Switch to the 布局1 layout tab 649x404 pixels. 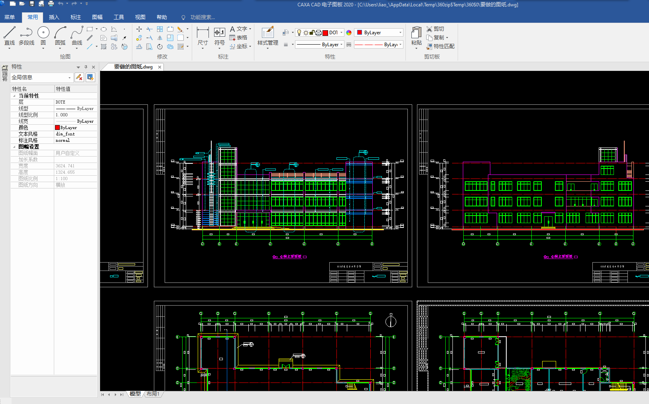[x=153, y=394]
